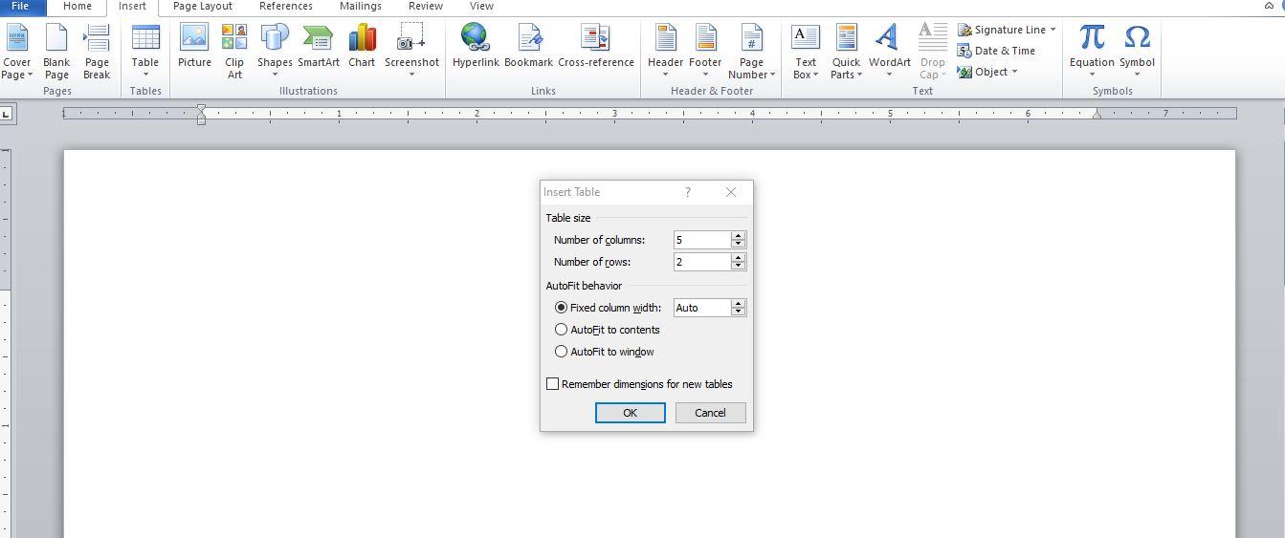The image size is (1285, 538).
Task: Click the Signature Line button
Action: 1002,30
